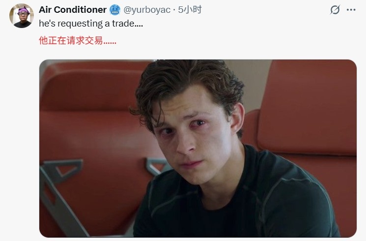Open the Grok explain-post icon
The height and width of the screenshot is (241, 366).
335,10
